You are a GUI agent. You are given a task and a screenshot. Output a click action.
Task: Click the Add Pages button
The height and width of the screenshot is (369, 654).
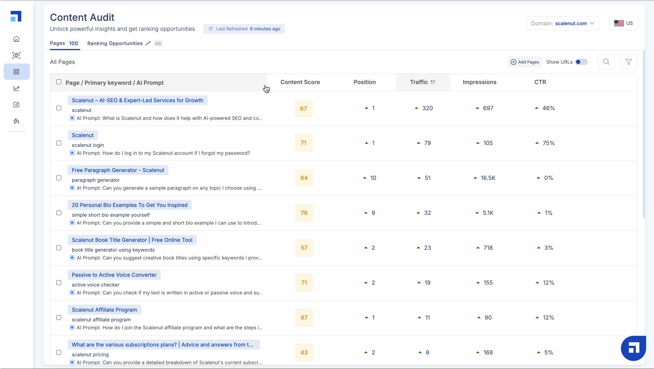point(525,62)
